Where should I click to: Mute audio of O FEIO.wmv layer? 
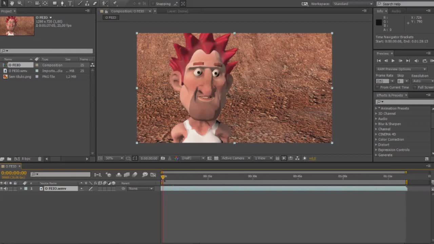click(x=5, y=188)
